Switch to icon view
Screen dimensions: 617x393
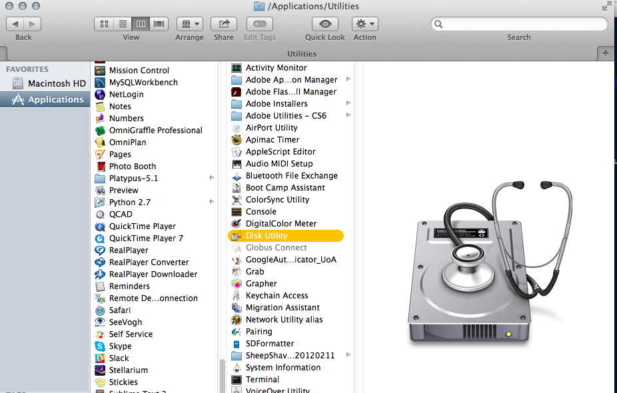click(x=104, y=24)
